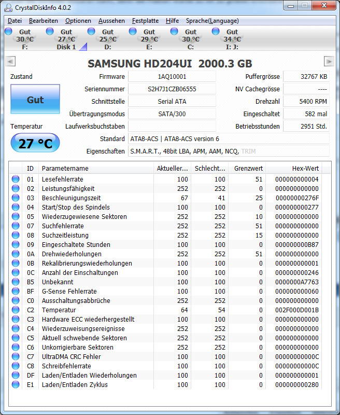Select Disk 1 status icon
Viewport: 340px width, 415px height.
pyautogui.click(x=50, y=31)
